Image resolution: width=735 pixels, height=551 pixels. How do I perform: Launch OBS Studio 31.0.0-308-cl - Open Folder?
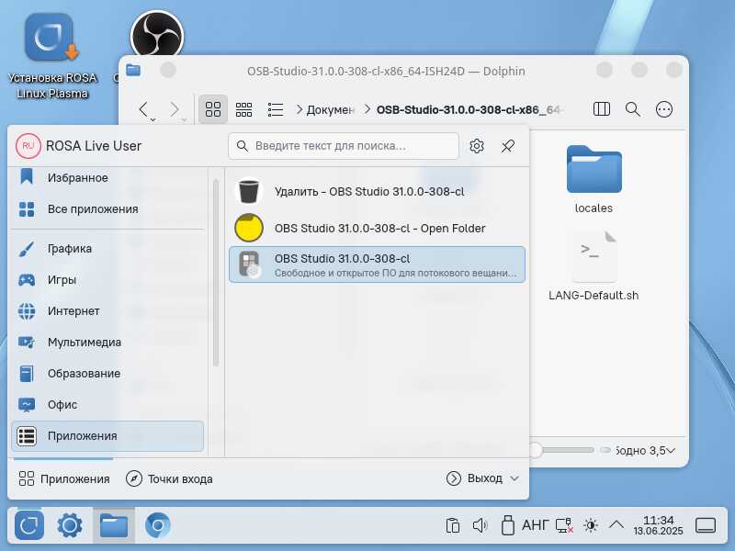pos(377,228)
